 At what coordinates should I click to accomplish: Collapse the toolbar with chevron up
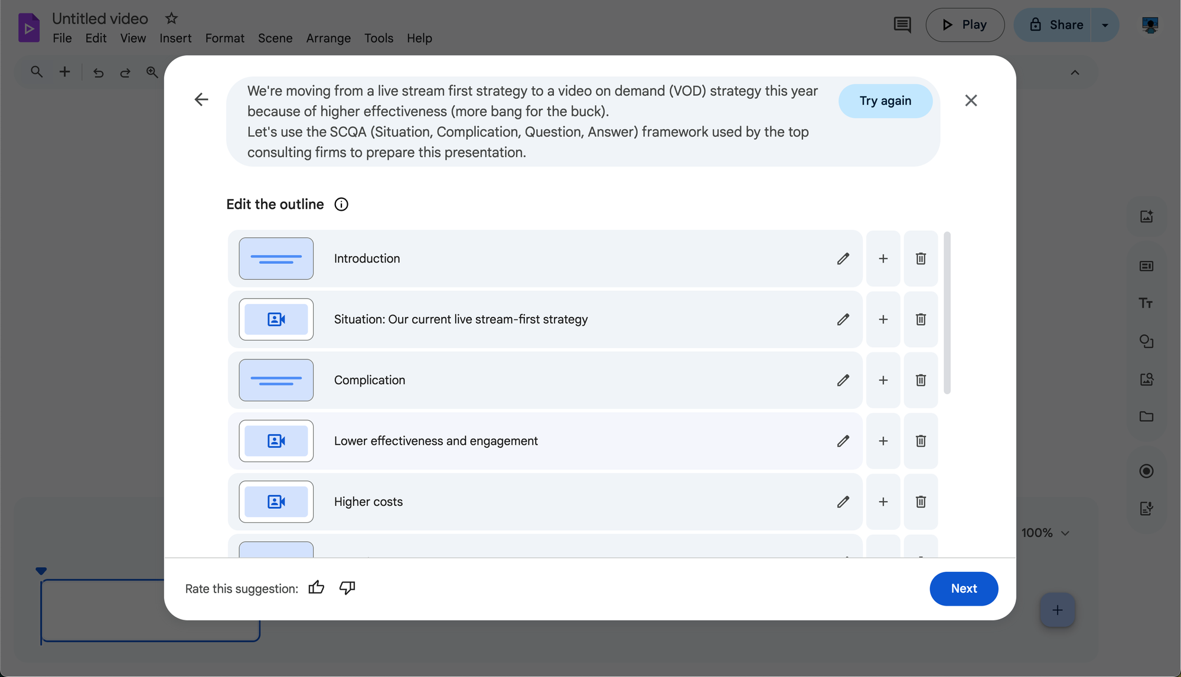(1075, 73)
